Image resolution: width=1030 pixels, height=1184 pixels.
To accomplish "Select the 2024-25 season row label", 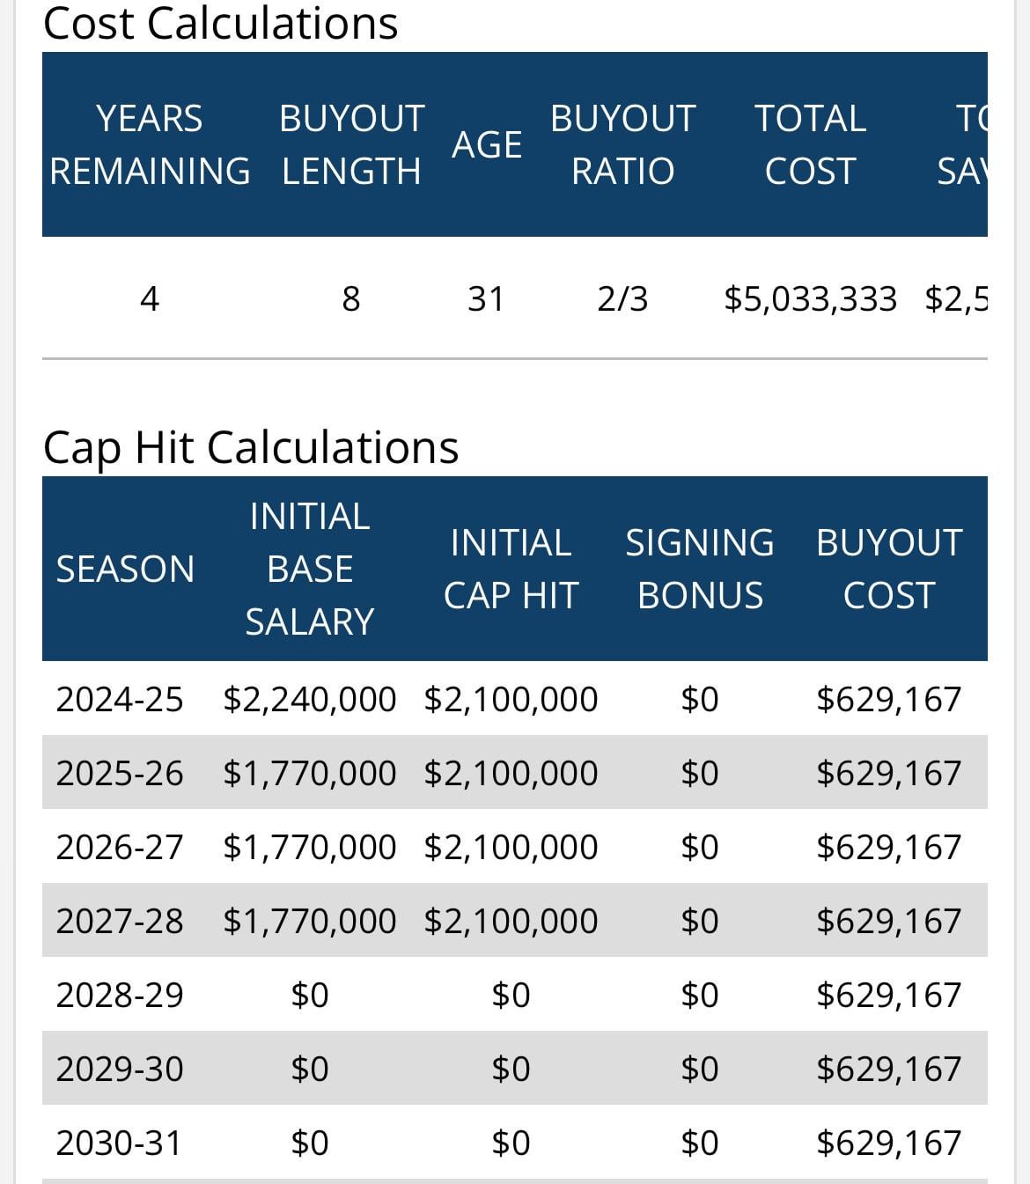I will (x=120, y=699).
